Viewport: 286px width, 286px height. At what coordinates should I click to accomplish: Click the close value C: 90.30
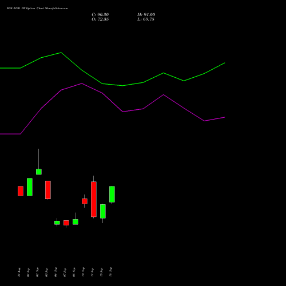[x=100, y=15]
